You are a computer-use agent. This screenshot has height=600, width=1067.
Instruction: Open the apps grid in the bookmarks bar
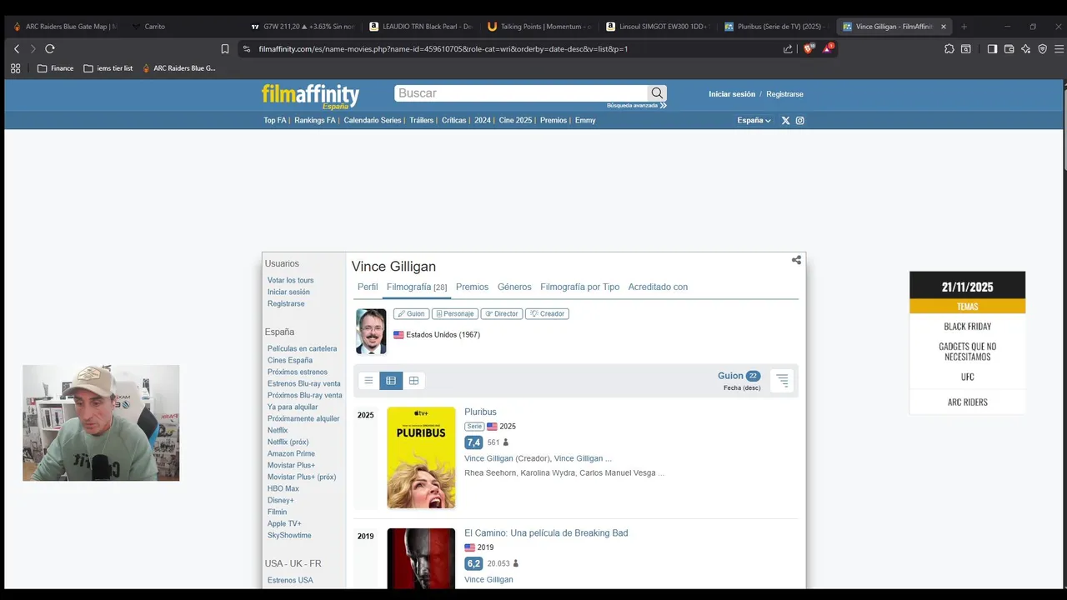pos(15,68)
